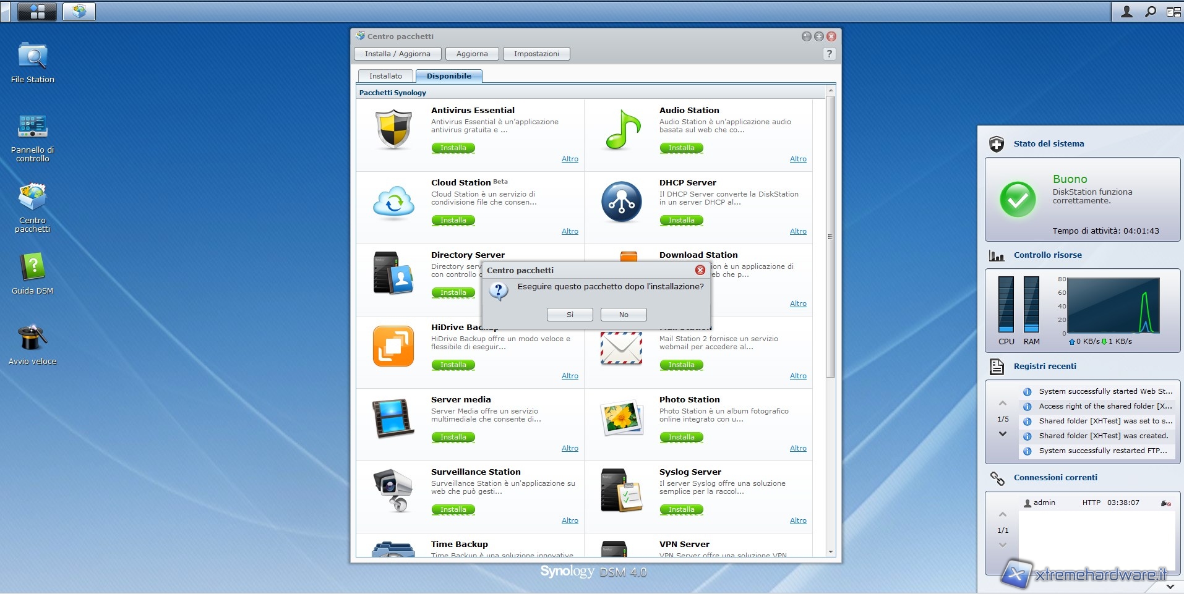Click the Antivirus Essential shield icon
Viewport: 1184px width, 594px height.
393,130
